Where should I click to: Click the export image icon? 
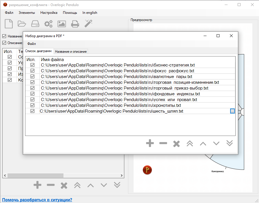point(62,24)
